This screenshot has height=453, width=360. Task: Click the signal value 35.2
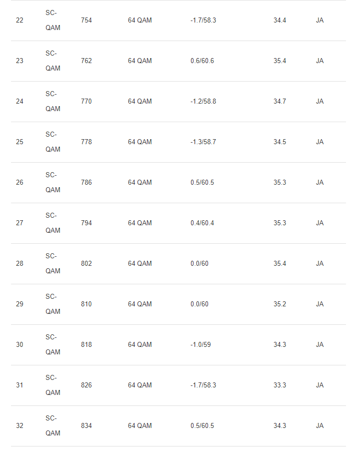click(x=279, y=304)
